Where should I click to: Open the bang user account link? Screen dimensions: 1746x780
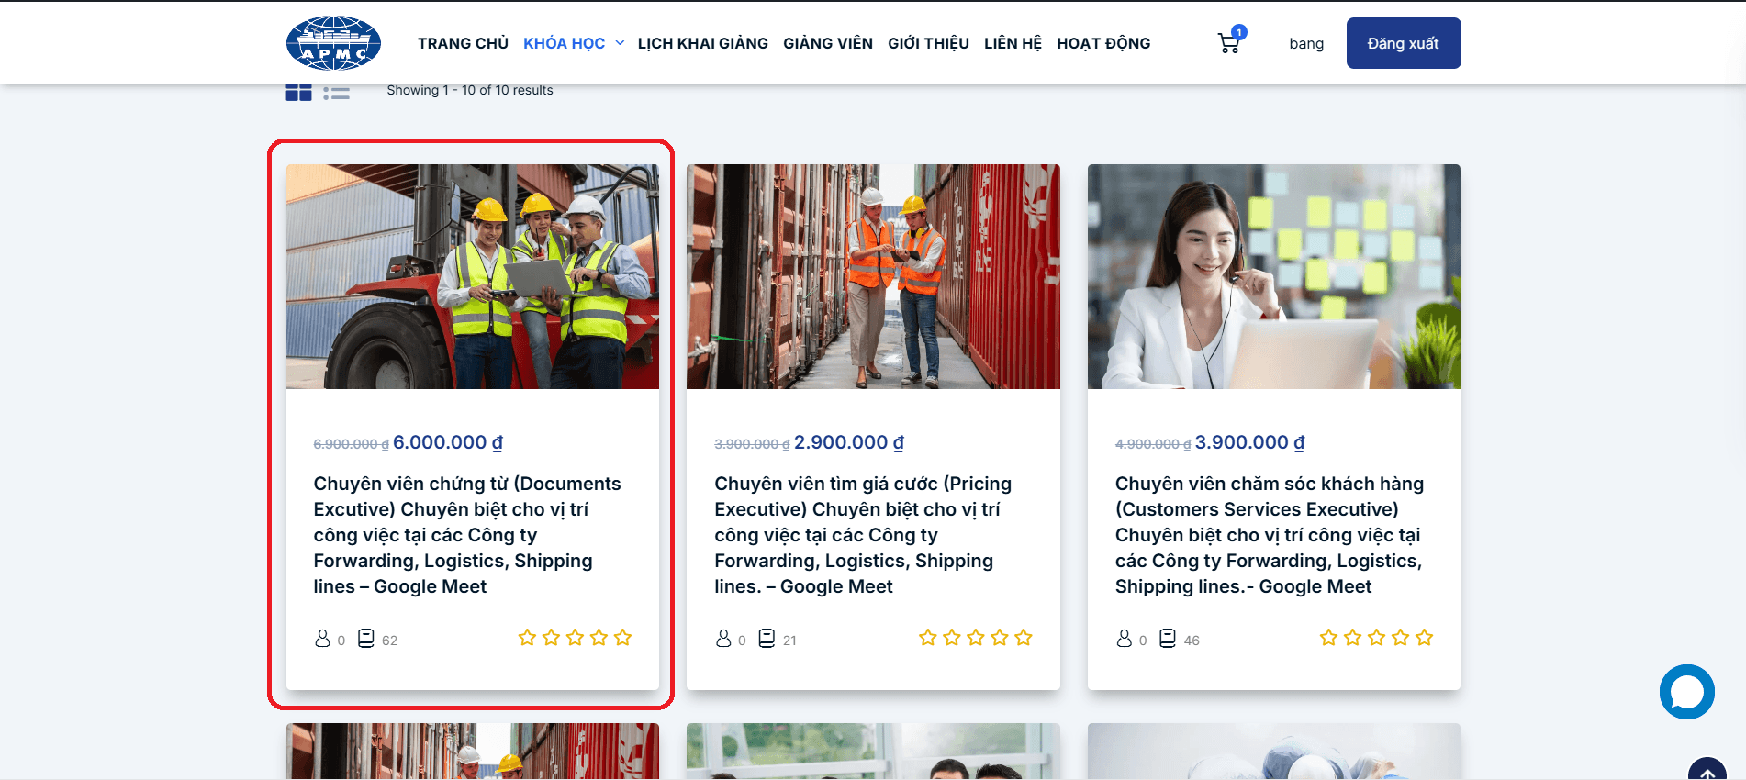point(1305,44)
